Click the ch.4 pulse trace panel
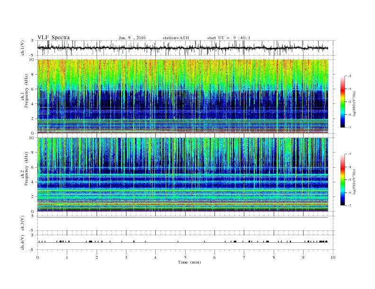Screen dimensions: 375x289 tap(186, 242)
